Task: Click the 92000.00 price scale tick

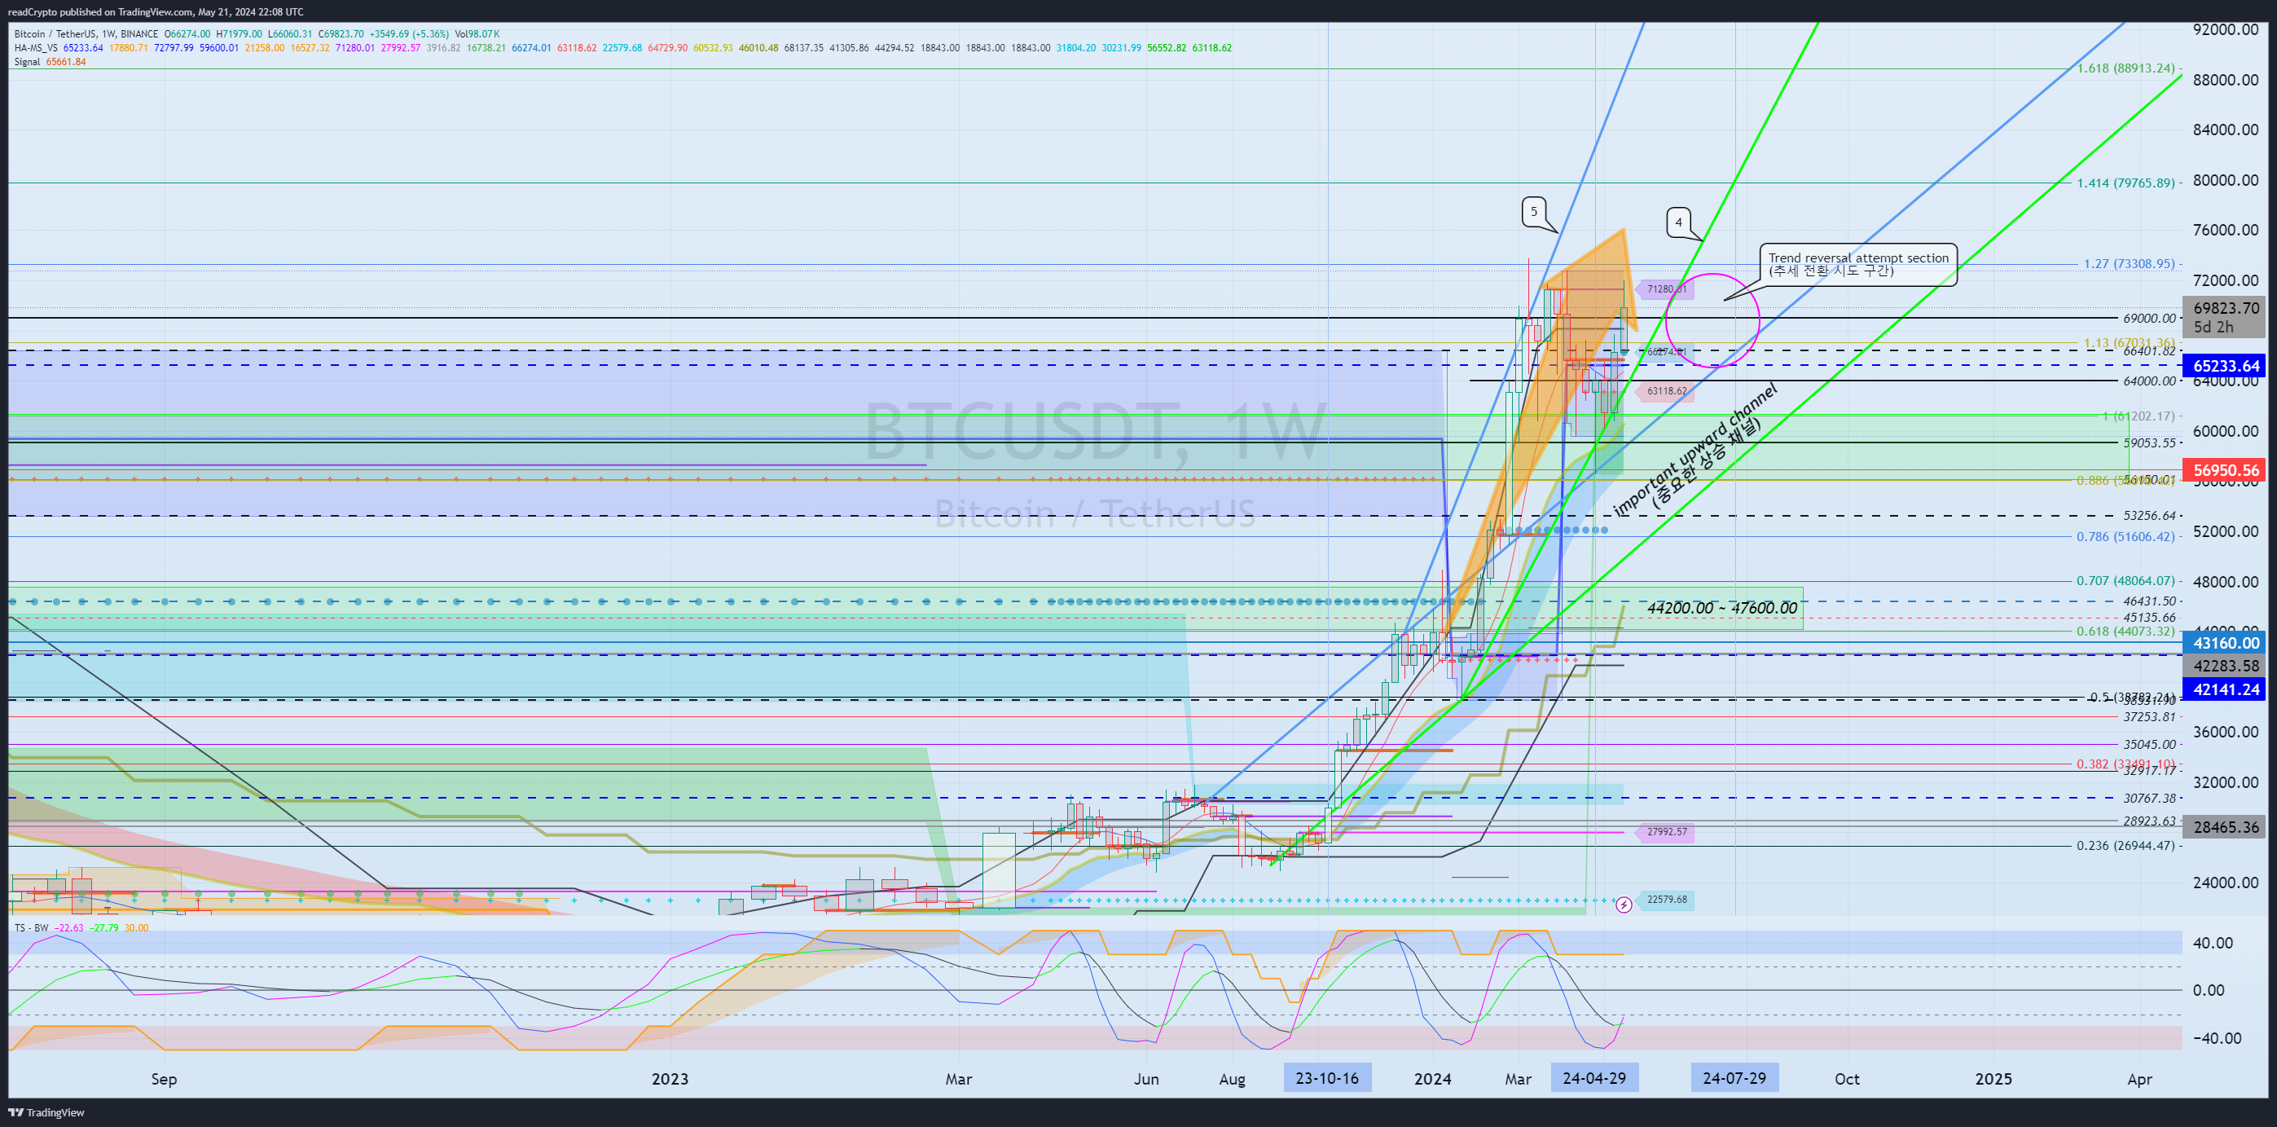Action: (2226, 29)
